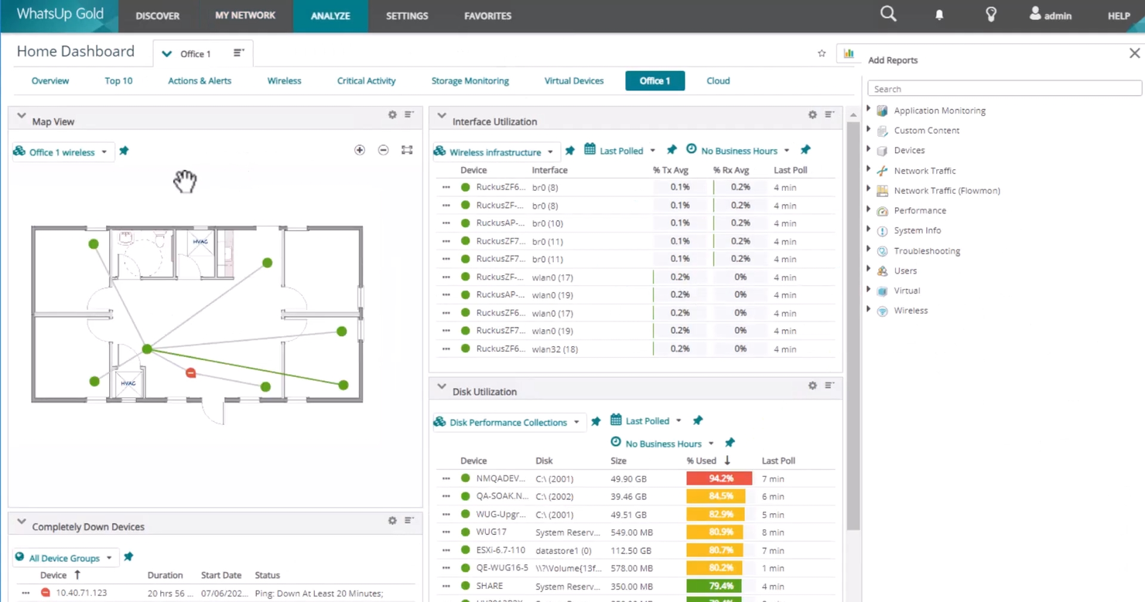Viewport: 1145px width, 602px height.
Task: Pin No Business Hours in Disk Utilization
Action: (730, 443)
